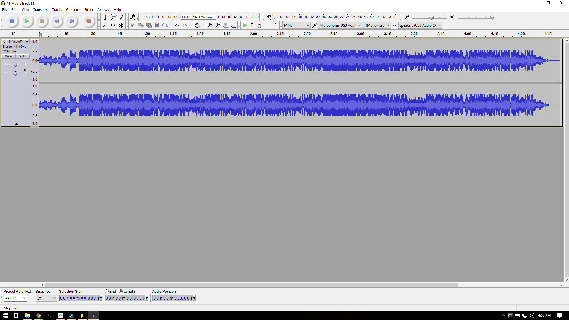Adjust the track gain slider
This screenshot has height=320, width=569.
(15, 64)
